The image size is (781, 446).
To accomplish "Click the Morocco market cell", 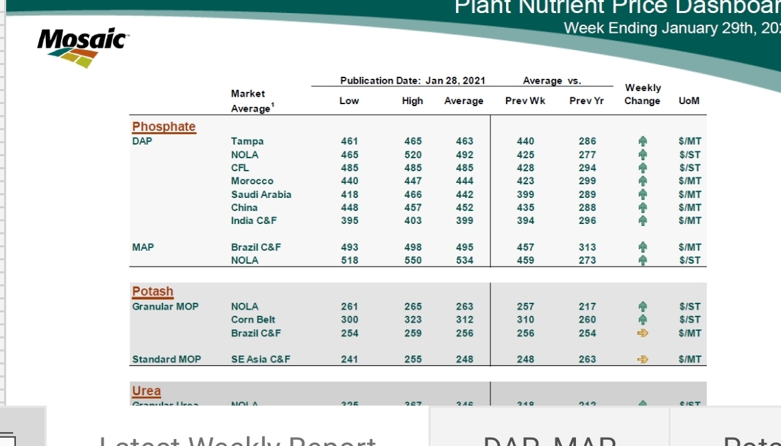I will (252, 181).
